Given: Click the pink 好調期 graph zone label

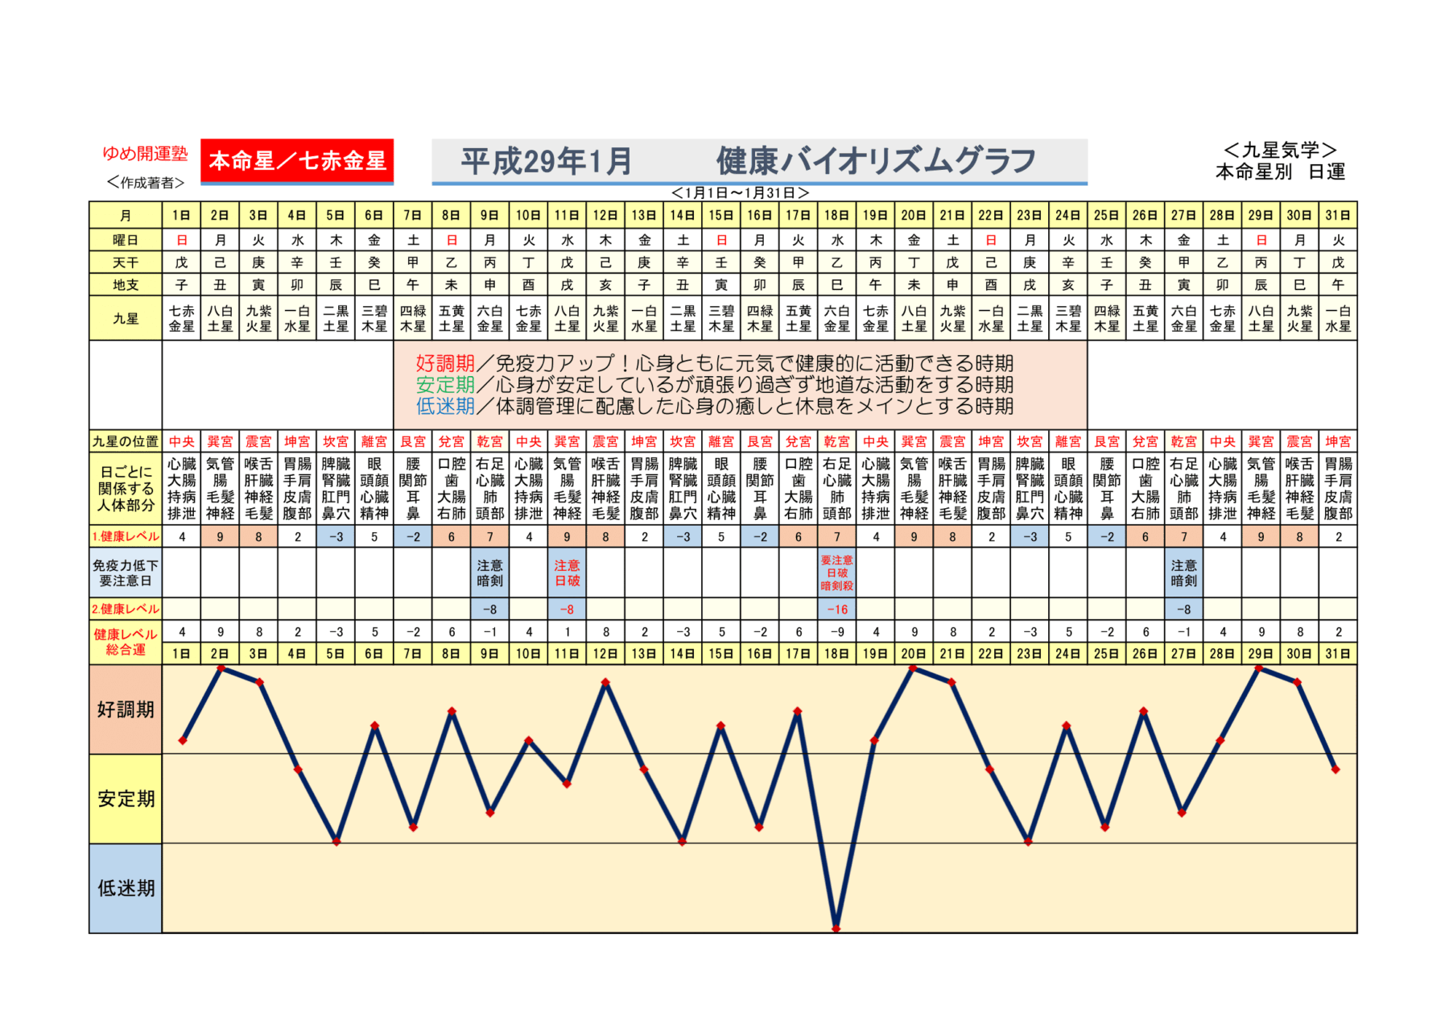Looking at the screenshot, I should 126,709.
